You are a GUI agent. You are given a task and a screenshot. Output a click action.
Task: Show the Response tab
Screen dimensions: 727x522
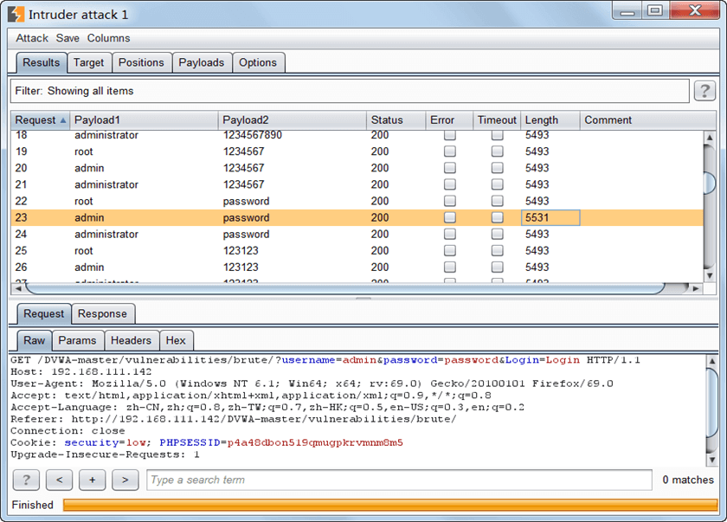click(102, 314)
